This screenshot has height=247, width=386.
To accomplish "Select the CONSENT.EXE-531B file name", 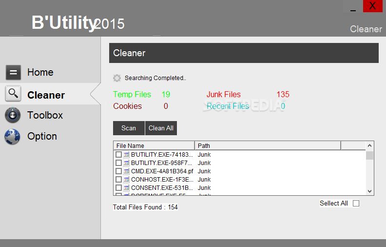I will click(x=162, y=188).
